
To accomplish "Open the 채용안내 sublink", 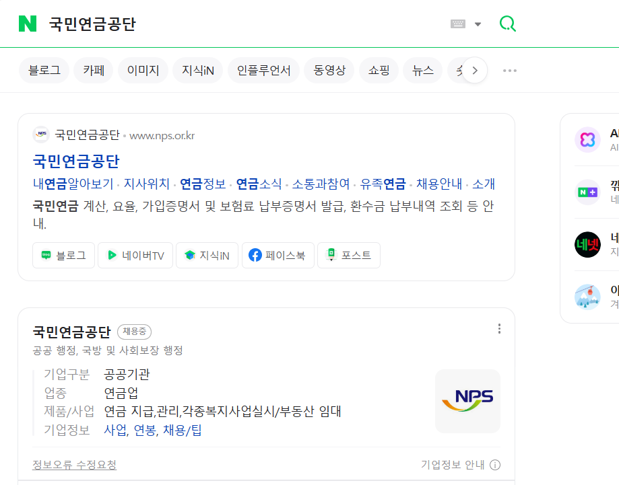I will (x=439, y=184).
